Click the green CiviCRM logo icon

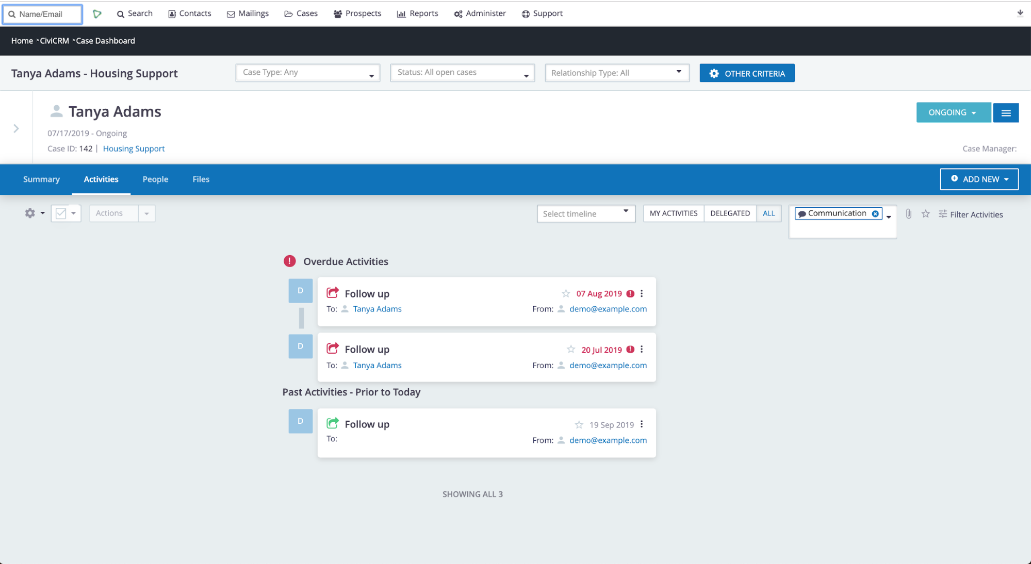(x=97, y=14)
